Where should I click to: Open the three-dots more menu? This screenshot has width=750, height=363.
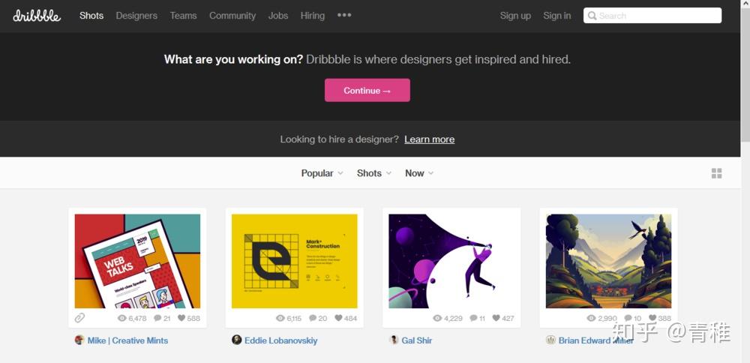coord(344,15)
